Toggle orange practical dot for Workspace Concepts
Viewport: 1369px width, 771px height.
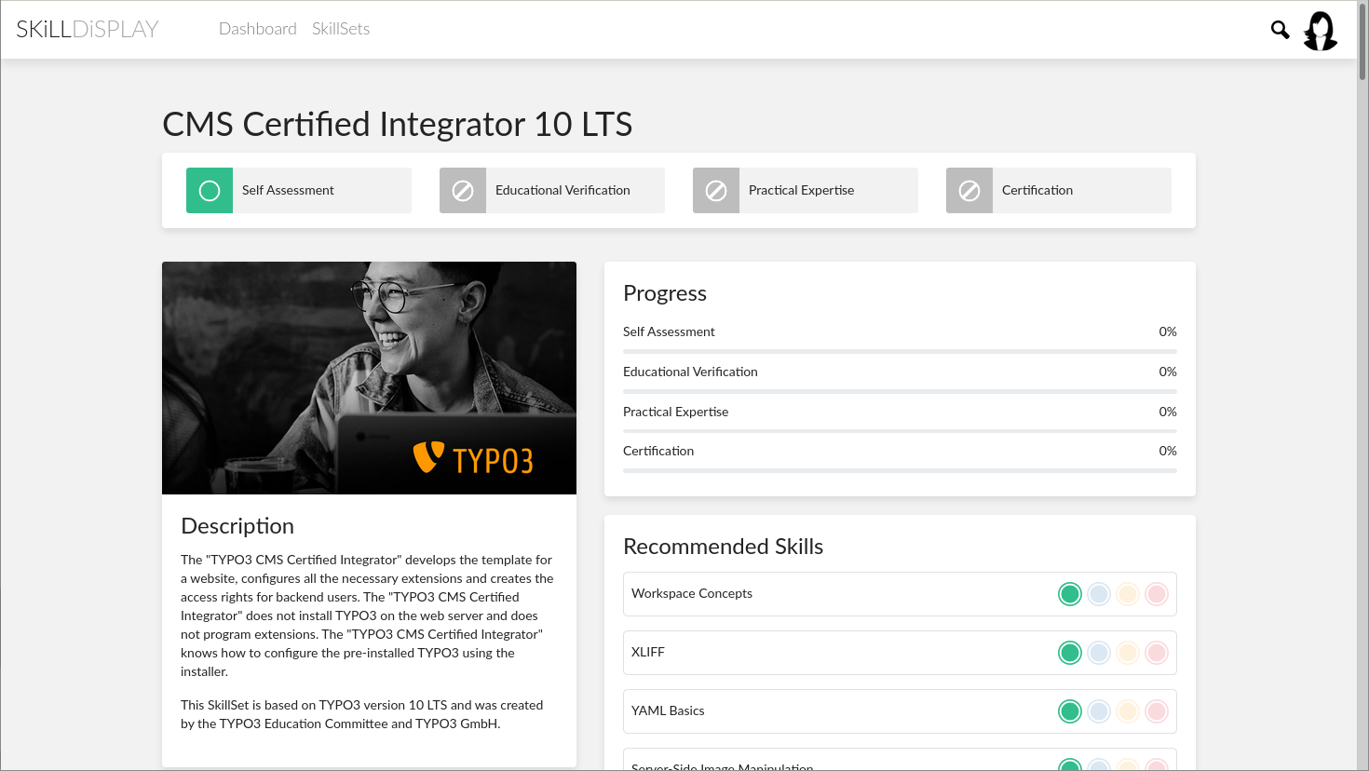(x=1128, y=594)
